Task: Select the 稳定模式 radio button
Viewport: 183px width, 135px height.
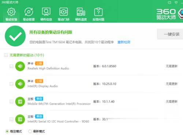Action: pyautogui.click(x=7, y=131)
